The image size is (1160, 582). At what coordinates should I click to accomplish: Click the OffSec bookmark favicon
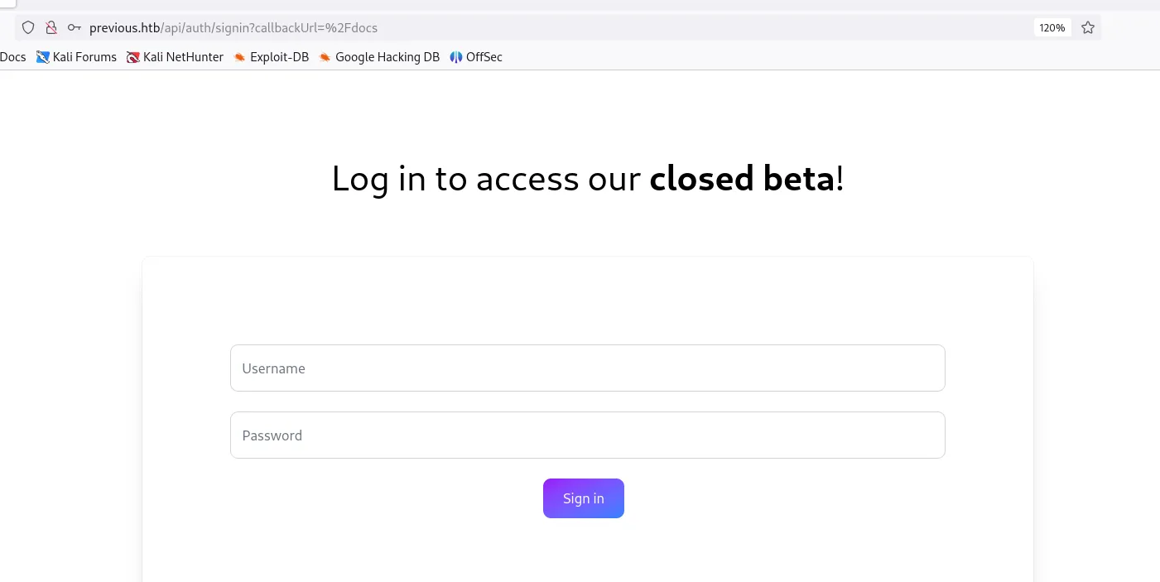coord(456,57)
